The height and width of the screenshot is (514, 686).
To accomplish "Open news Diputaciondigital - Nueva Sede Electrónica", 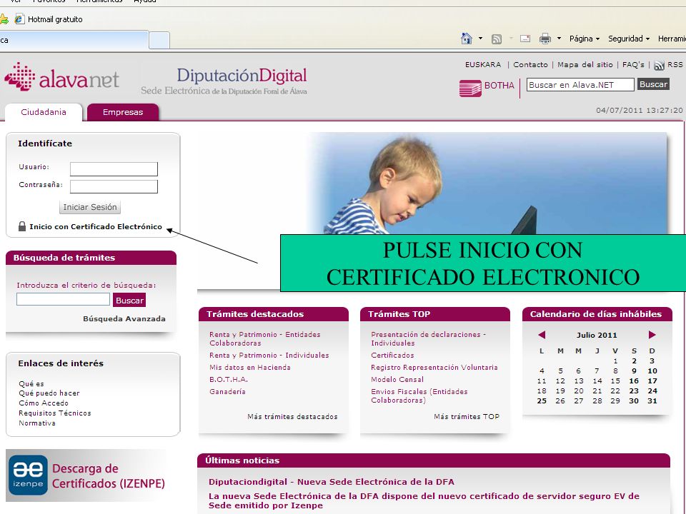I will (331, 482).
